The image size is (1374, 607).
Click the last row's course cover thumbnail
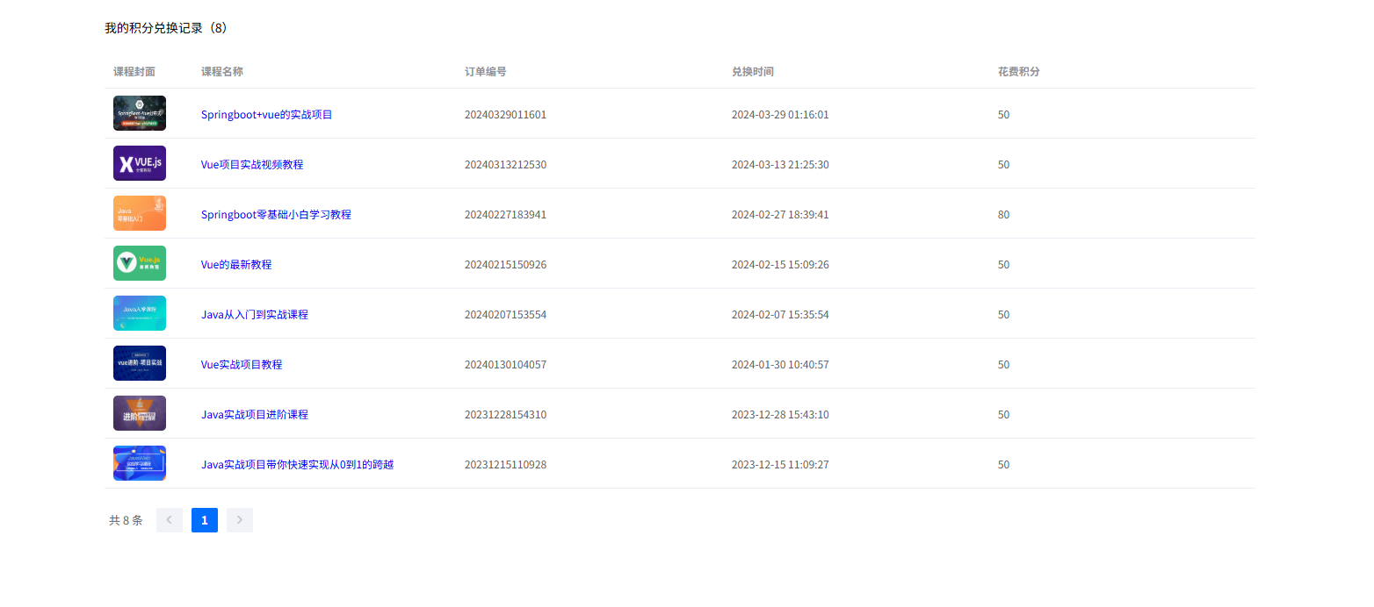click(x=139, y=463)
